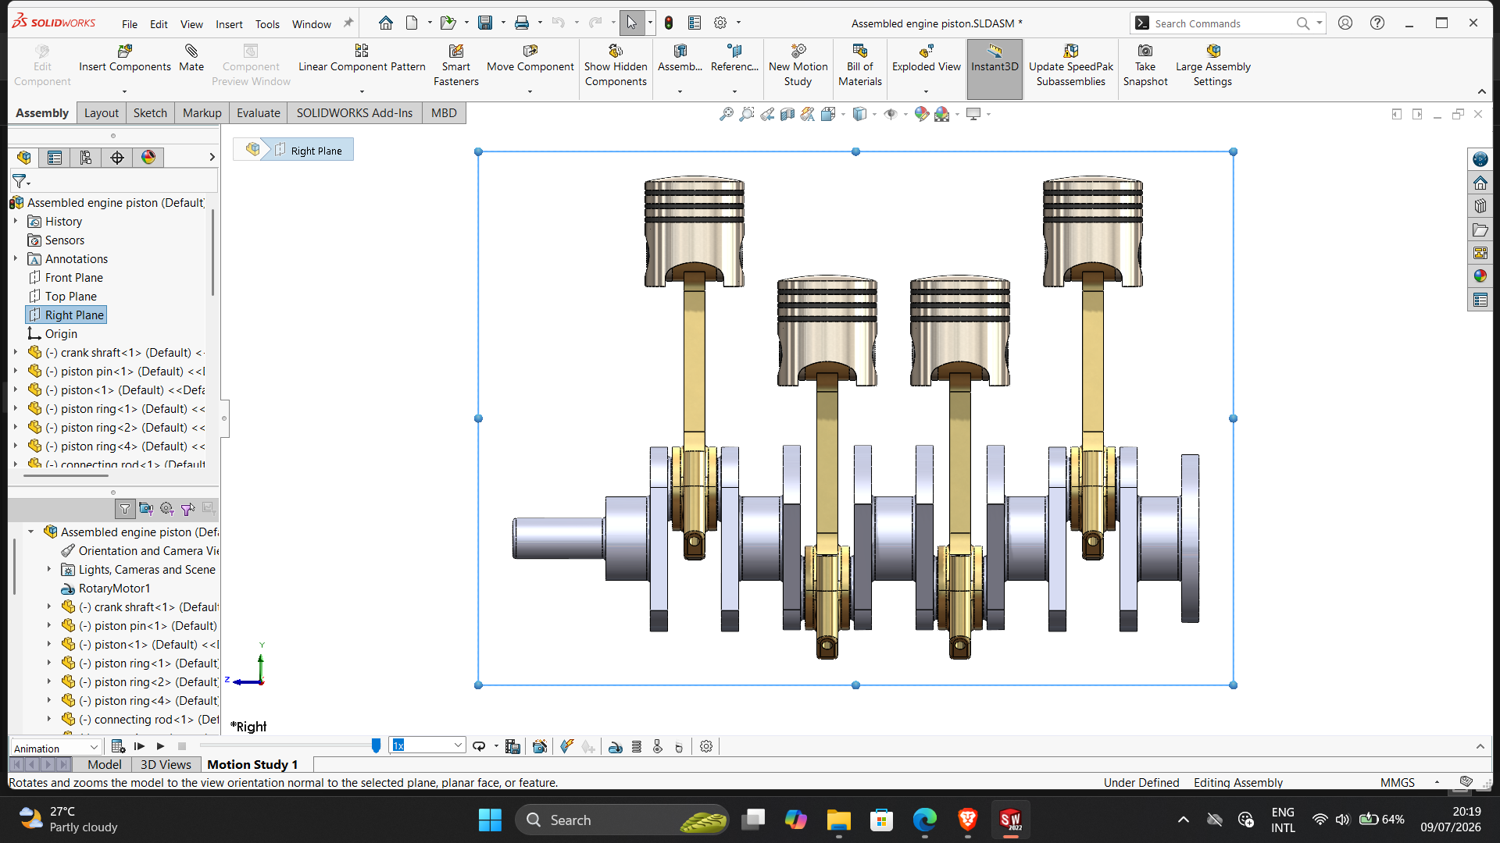Take Snapshot of the assembly
Image resolution: width=1500 pixels, height=843 pixels.
coord(1145,66)
